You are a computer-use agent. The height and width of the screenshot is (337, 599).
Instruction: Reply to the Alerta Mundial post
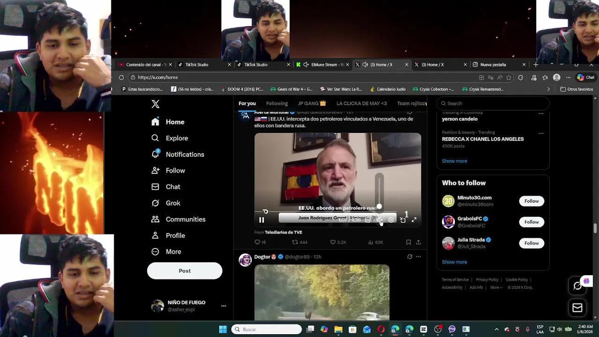click(260, 242)
